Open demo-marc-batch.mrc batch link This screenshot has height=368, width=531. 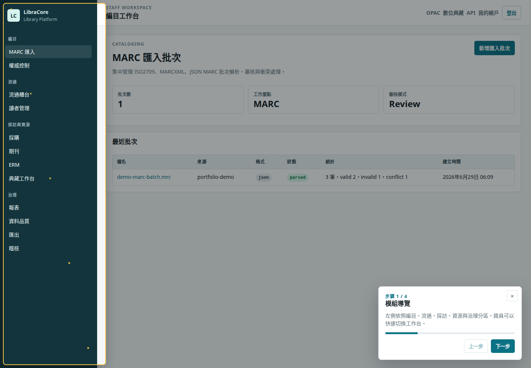click(x=144, y=177)
